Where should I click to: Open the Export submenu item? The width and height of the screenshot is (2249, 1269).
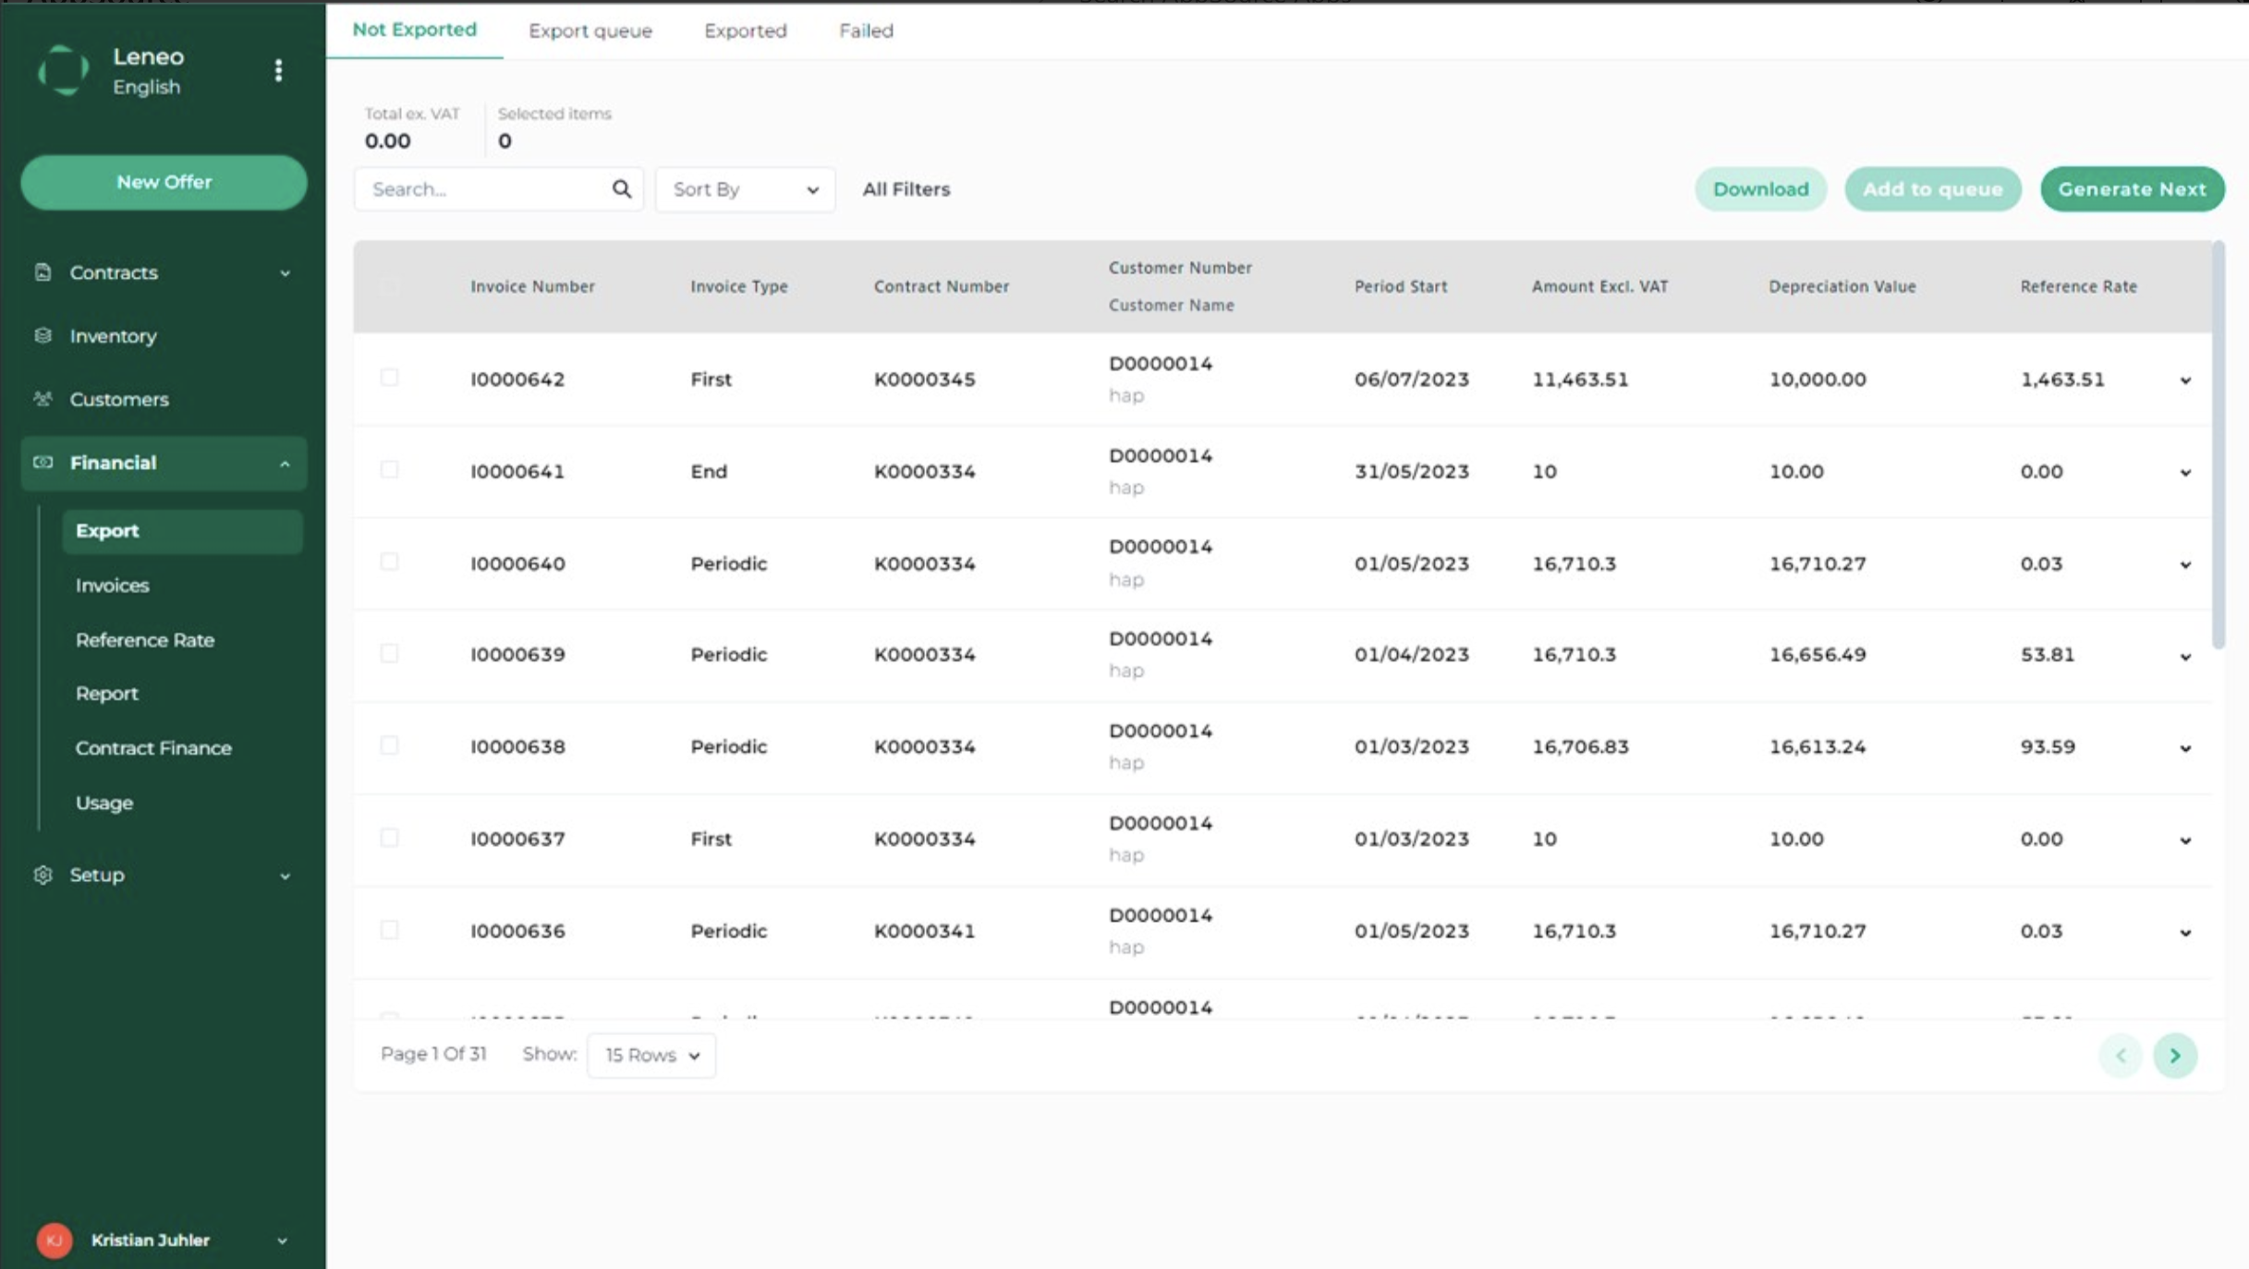pyautogui.click(x=183, y=531)
